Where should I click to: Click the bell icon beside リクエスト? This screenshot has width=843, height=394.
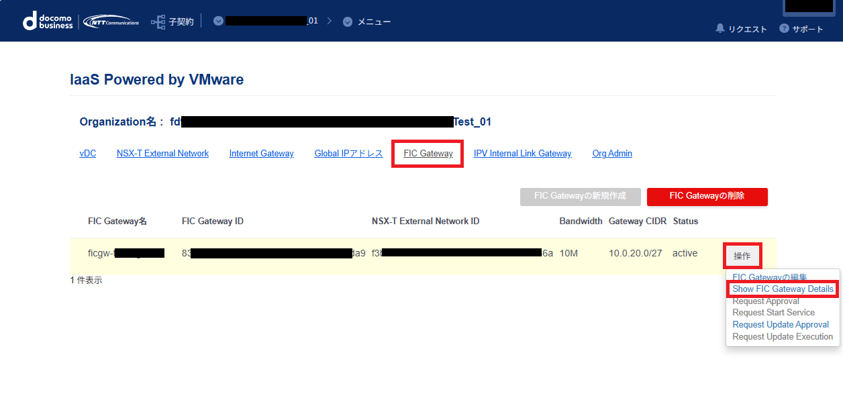click(x=720, y=28)
